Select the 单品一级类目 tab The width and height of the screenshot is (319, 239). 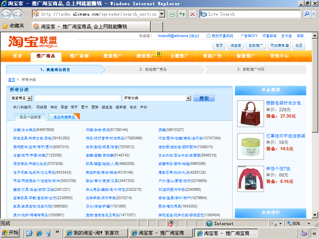[30, 117]
